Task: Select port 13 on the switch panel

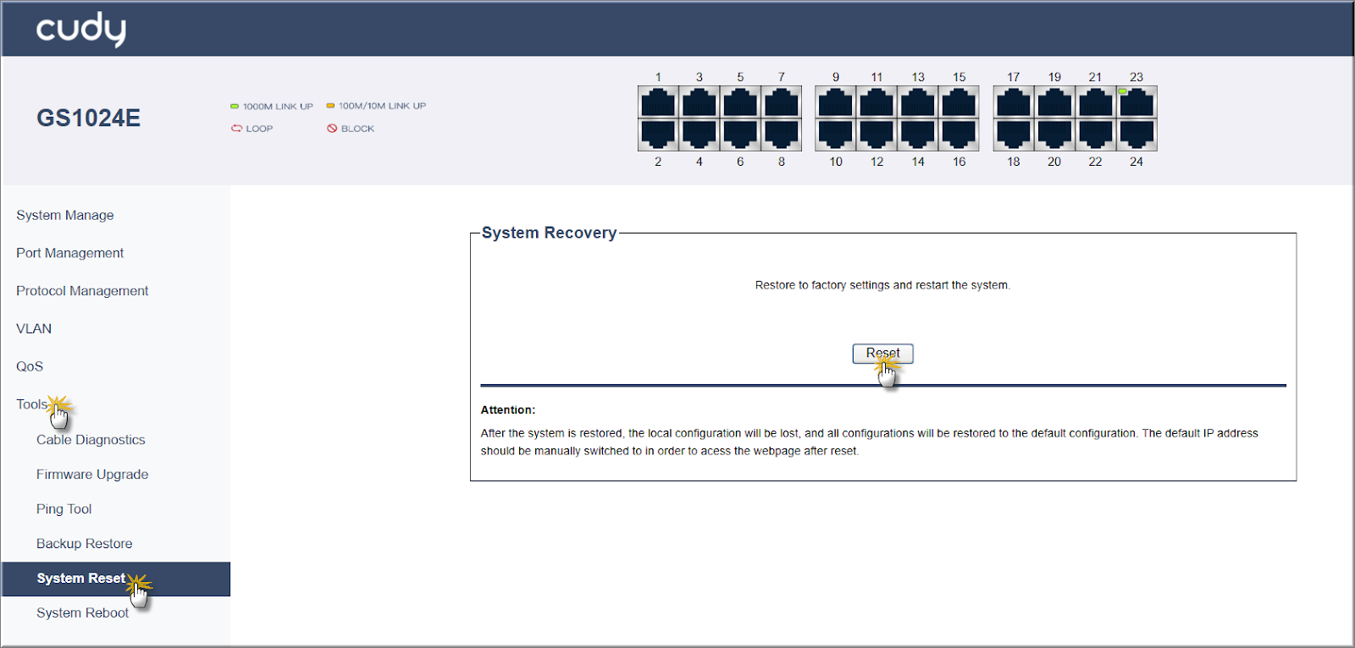Action: pyautogui.click(x=918, y=103)
